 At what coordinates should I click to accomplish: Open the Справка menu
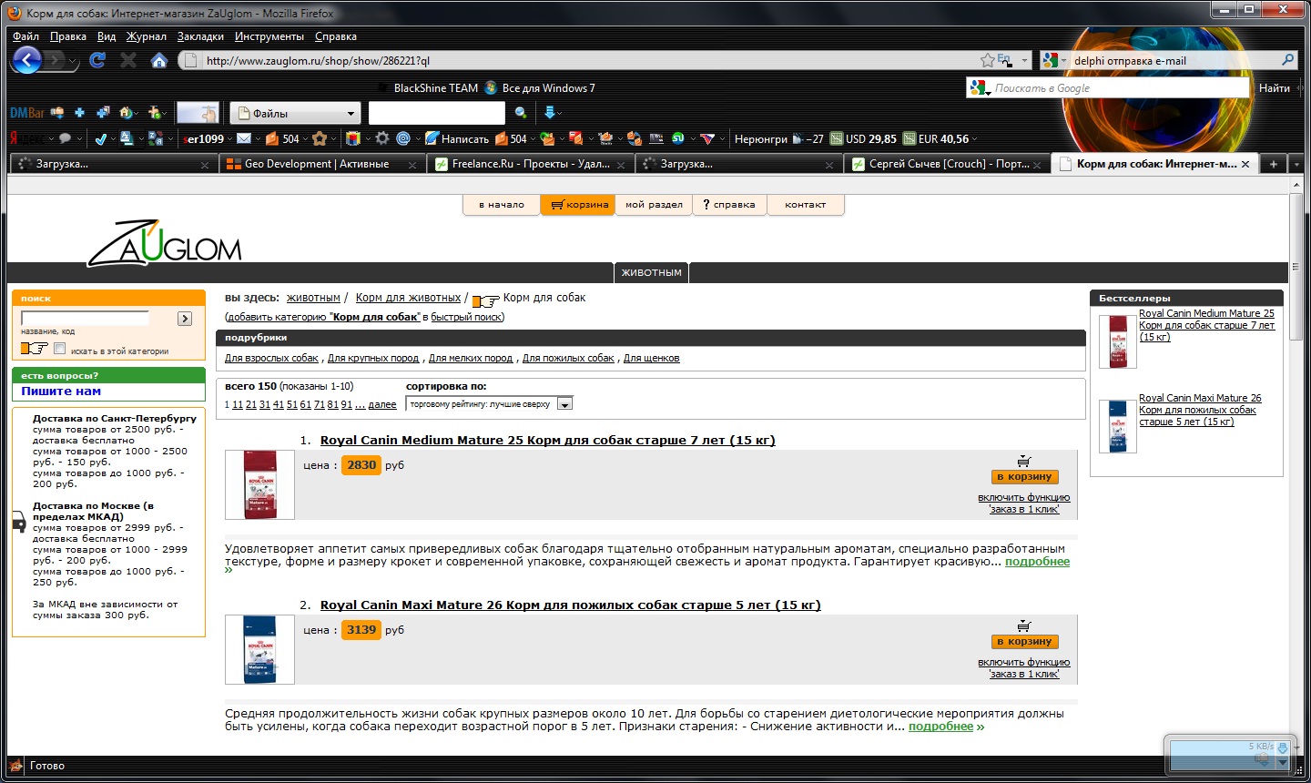tap(336, 36)
